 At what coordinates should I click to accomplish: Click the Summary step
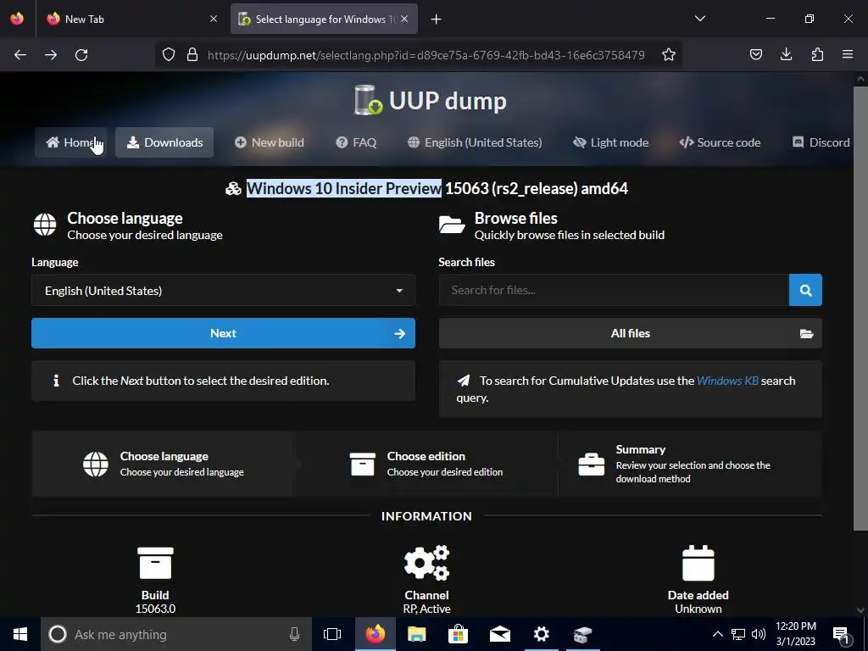pyautogui.click(x=690, y=464)
